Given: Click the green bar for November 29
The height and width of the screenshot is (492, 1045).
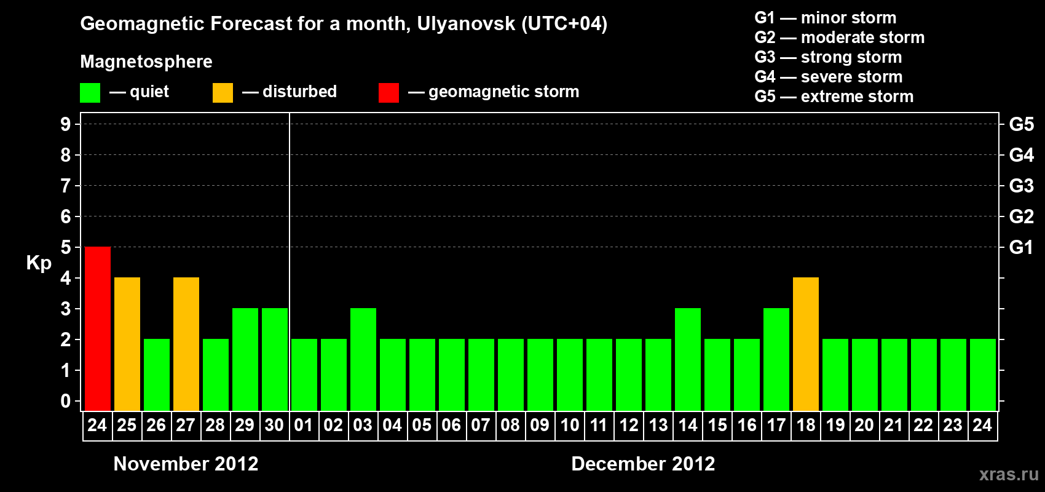Looking at the screenshot, I should tap(245, 359).
